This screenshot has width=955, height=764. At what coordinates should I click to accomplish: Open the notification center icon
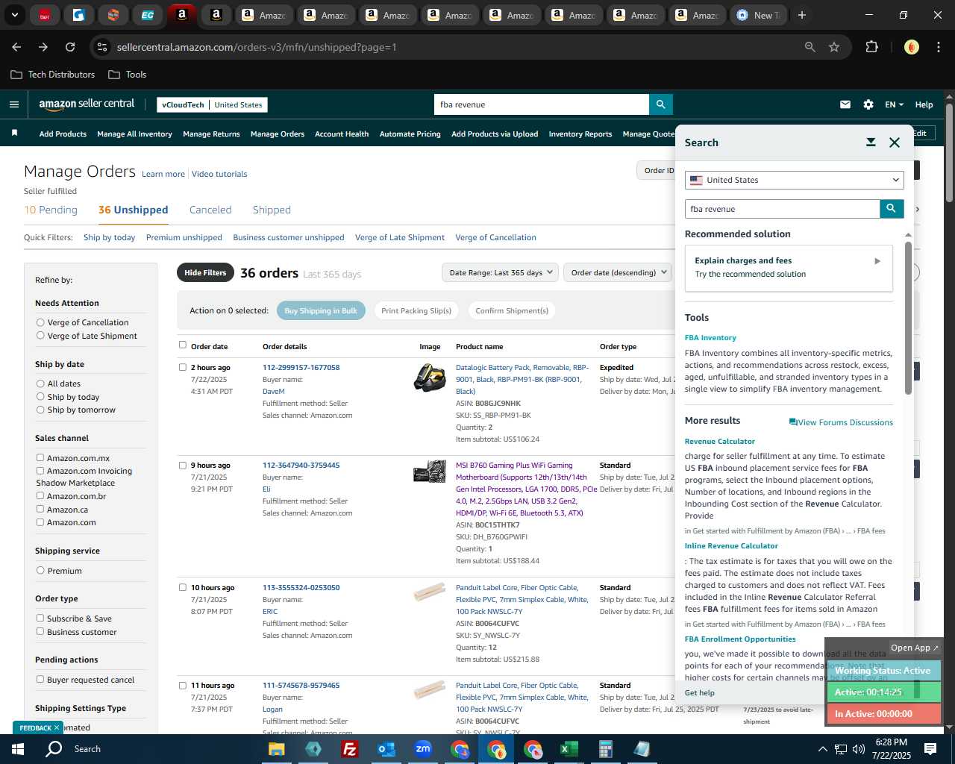pos(930,749)
